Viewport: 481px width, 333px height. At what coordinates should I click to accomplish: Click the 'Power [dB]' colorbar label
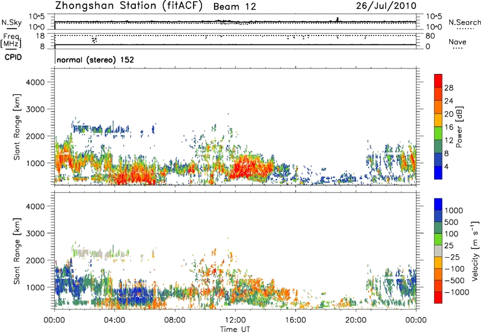pos(459,127)
